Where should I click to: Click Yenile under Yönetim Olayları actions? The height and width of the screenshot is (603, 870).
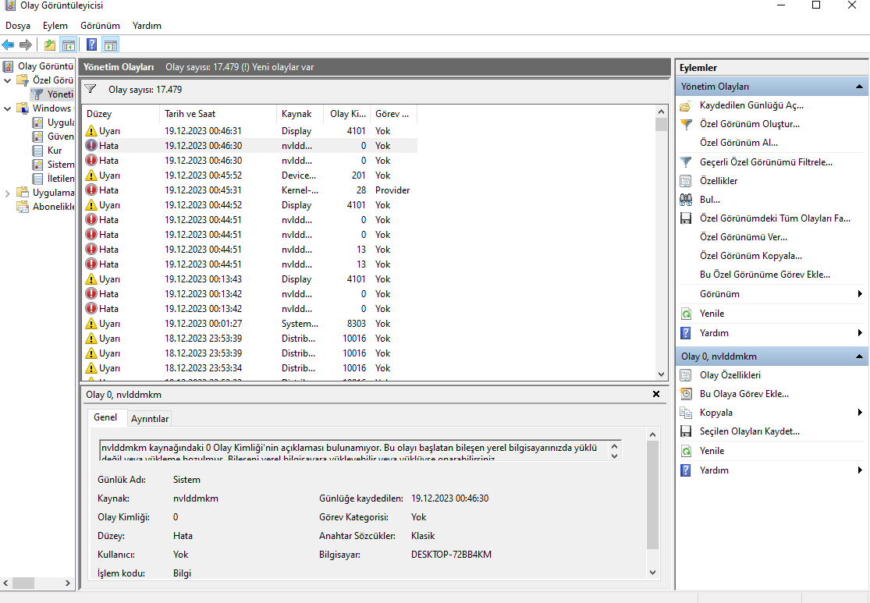pyautogui.click(x=712, y=314)
